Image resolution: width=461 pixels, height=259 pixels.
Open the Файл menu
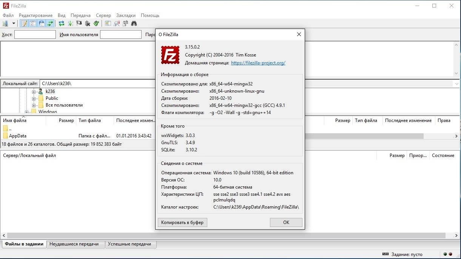pos(8,15)
